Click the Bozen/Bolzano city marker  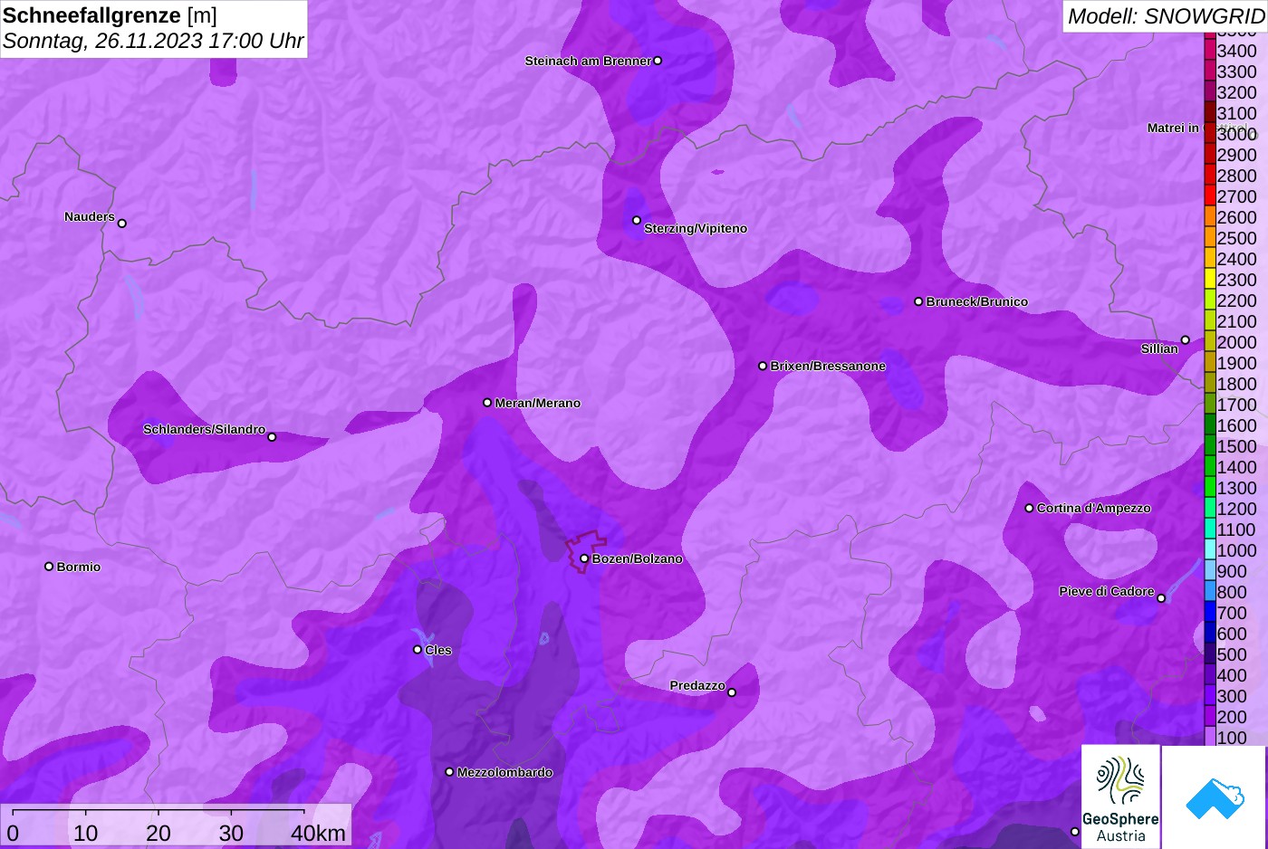pos(584,558)
